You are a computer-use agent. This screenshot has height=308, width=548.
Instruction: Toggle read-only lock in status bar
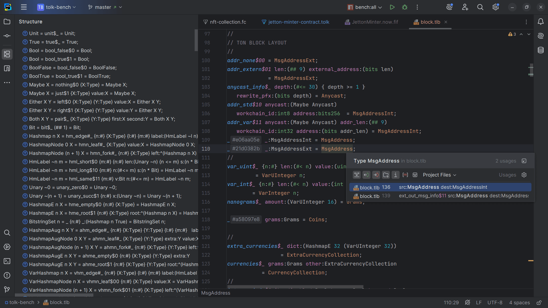click(x=539, y=303)
